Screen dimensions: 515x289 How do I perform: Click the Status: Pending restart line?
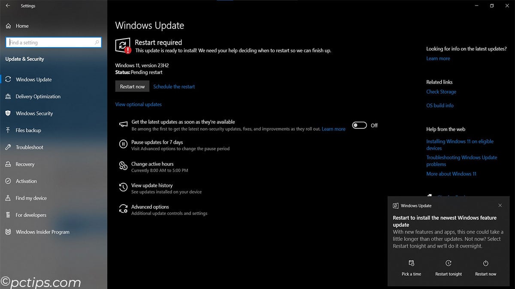tap(139, 72)
